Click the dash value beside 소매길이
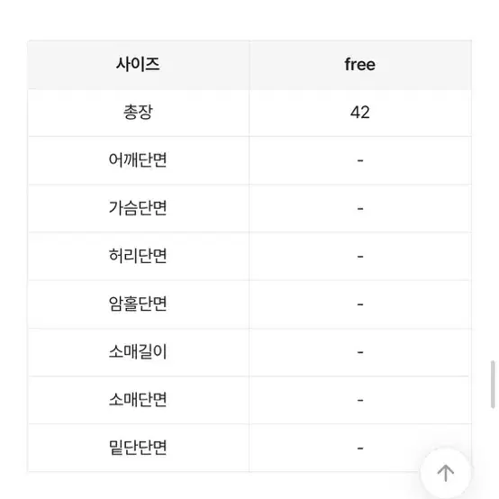 point(360,352)
